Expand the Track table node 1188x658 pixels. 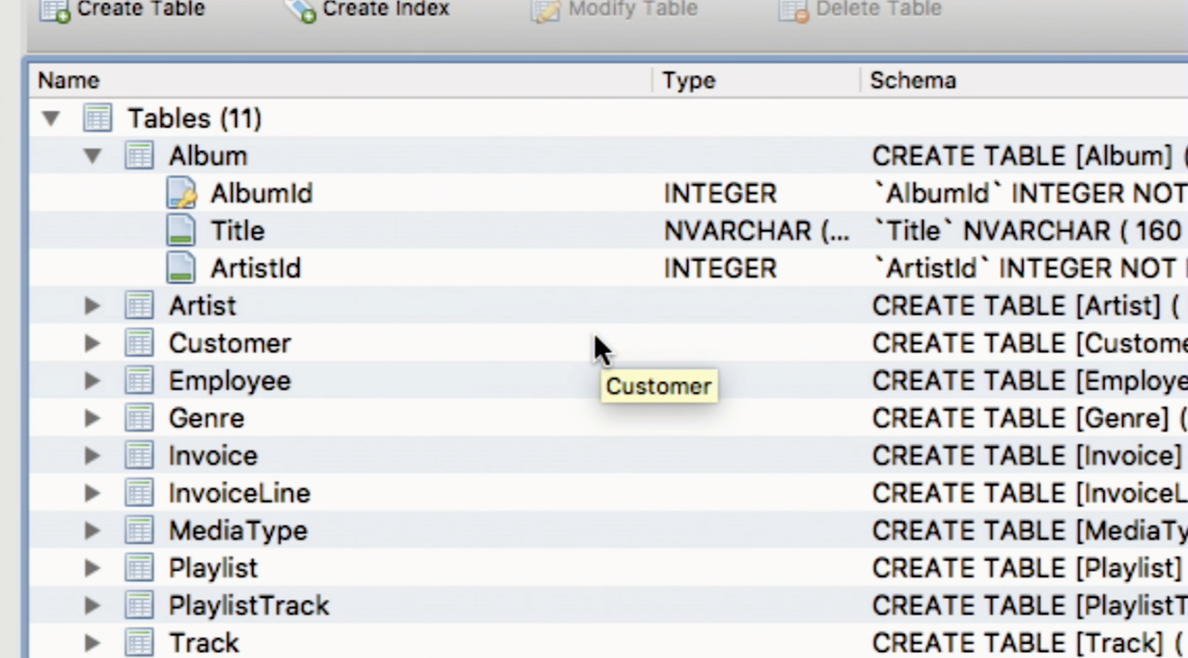[92, 643]
